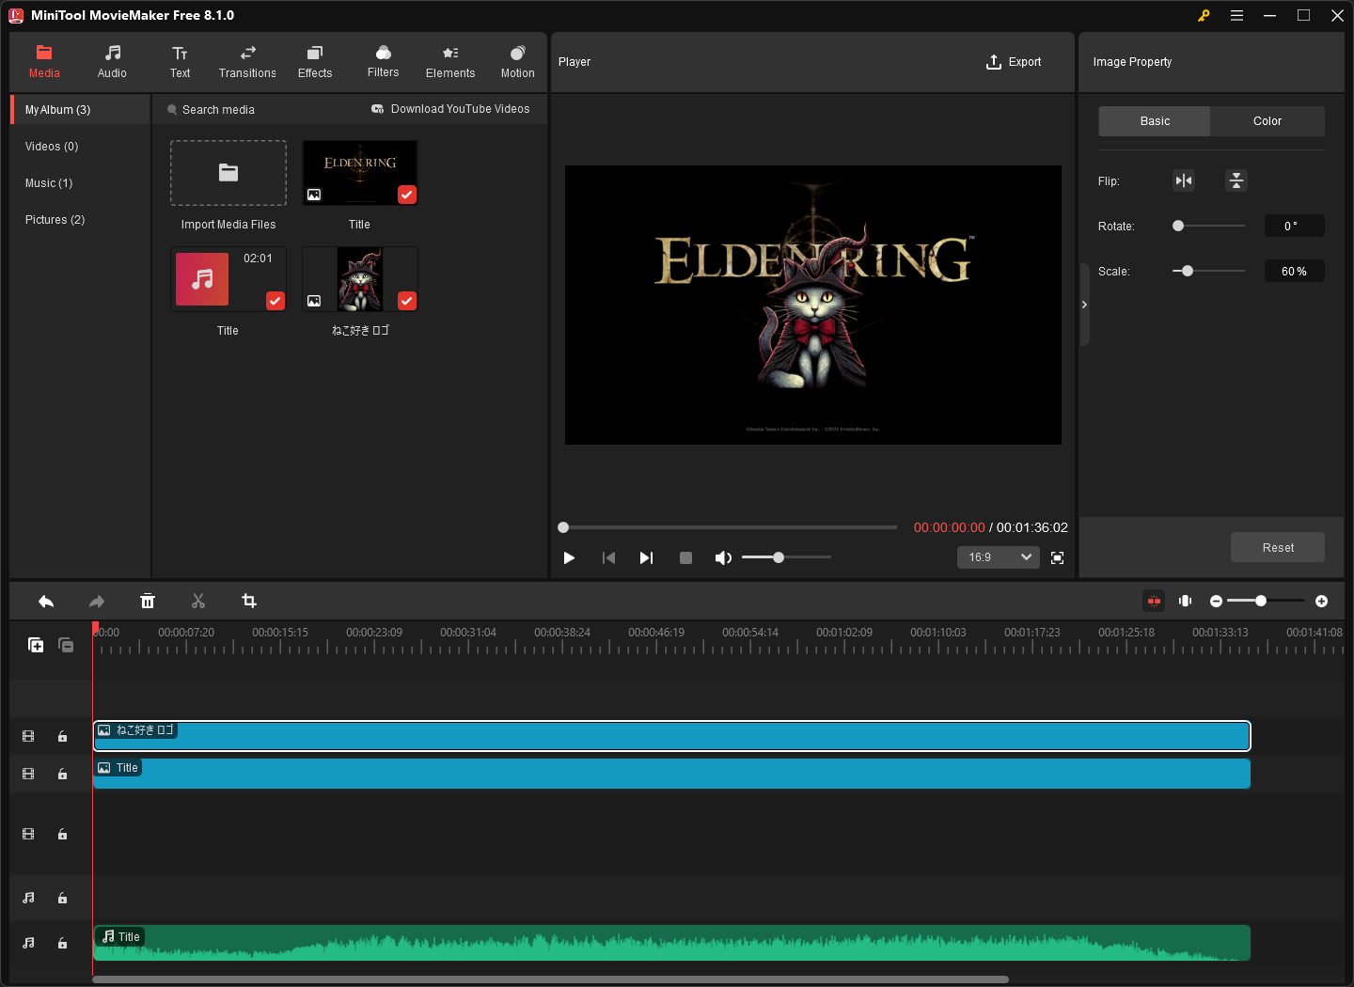Open the Filters tab

[383, 62]
